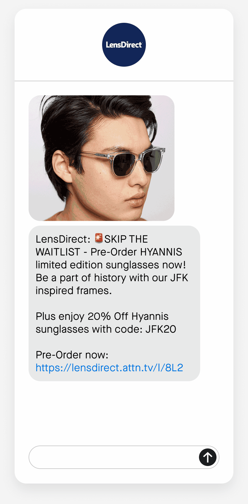The height and width of the screenshot is (504, 248).
Task: Click the model's hair in photo
Action: click(96, 120)
